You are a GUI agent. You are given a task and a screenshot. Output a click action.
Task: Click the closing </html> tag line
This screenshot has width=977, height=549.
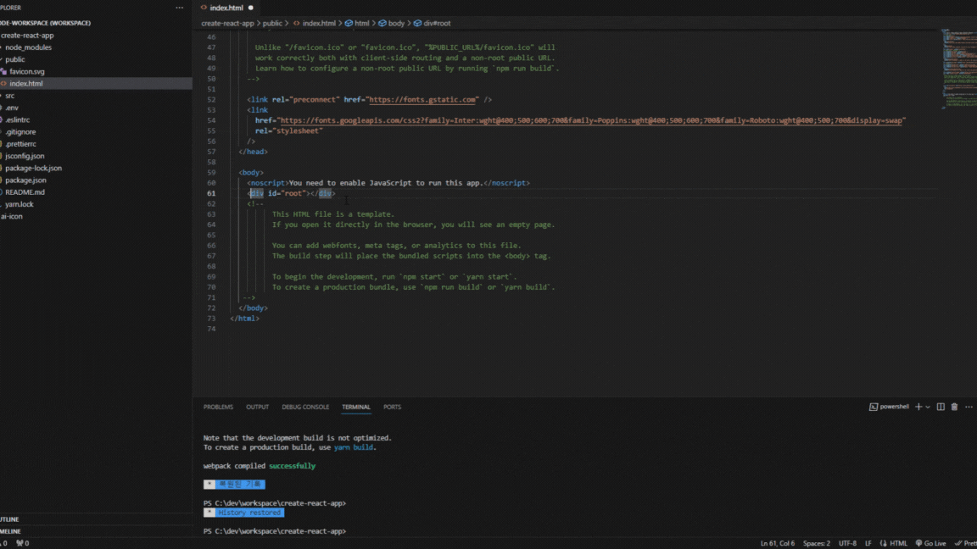coord(244,319)
